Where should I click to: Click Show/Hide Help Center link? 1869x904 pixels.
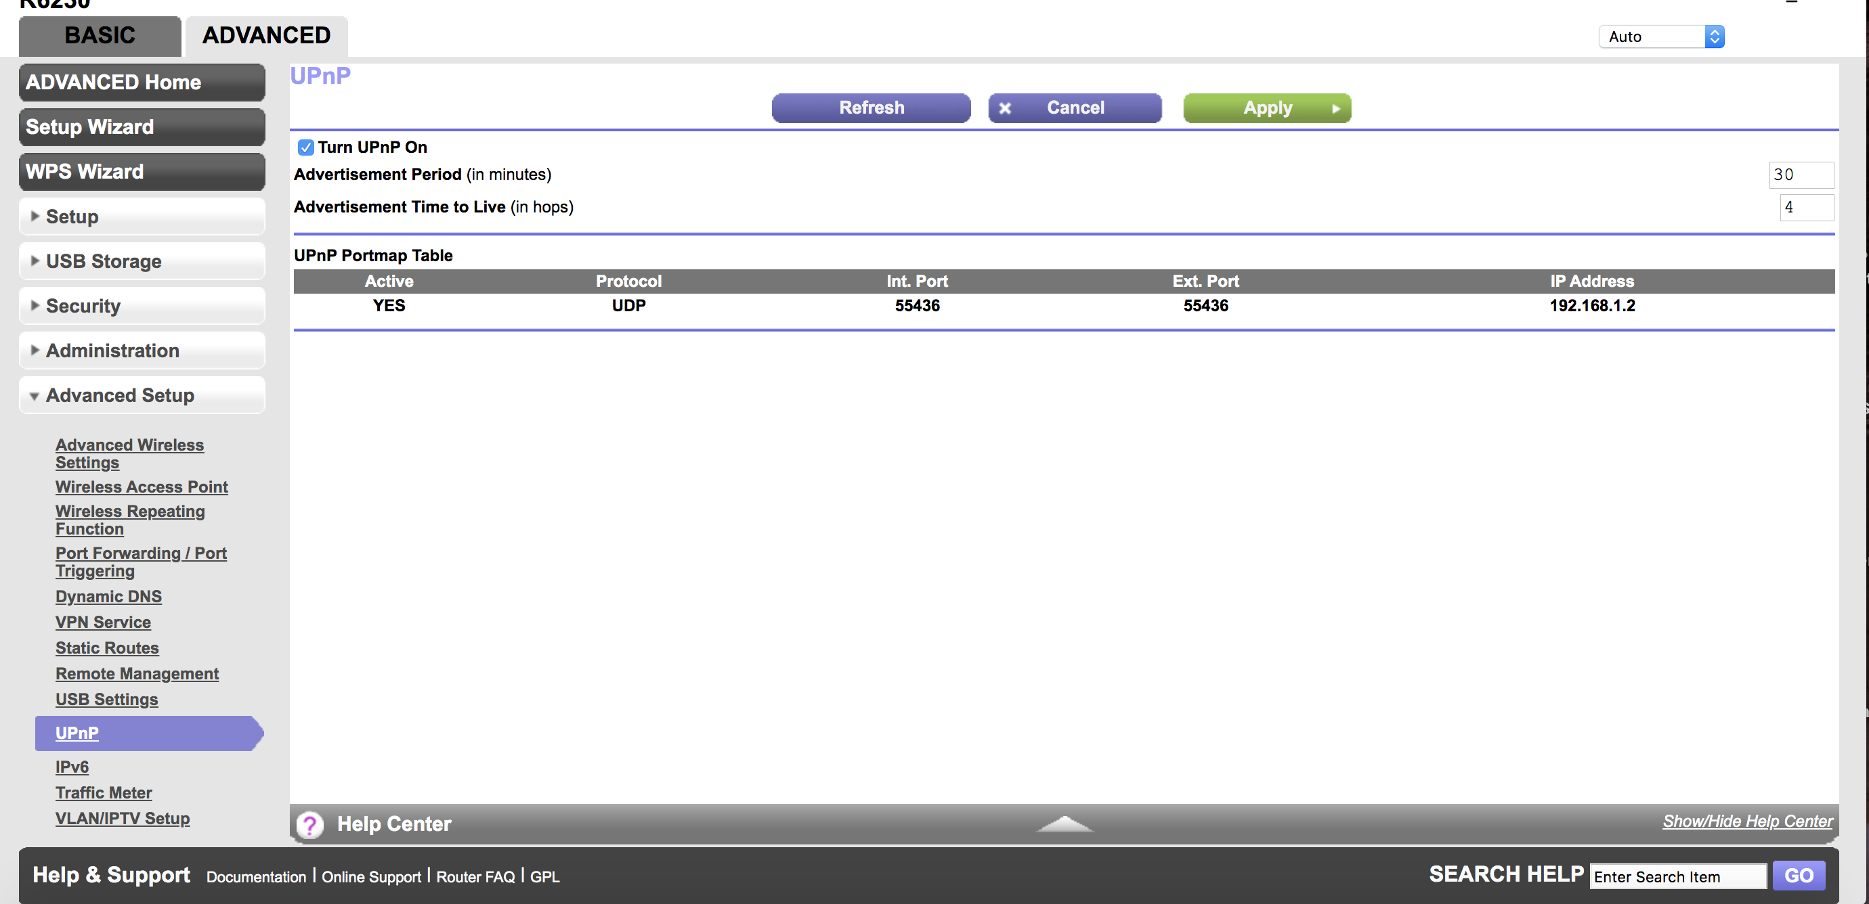(1746, 821)
